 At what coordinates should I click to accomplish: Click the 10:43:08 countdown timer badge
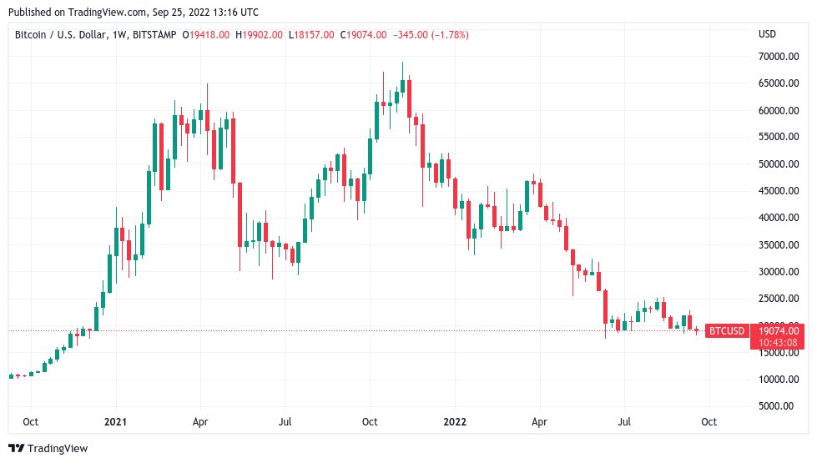(778, 343)
